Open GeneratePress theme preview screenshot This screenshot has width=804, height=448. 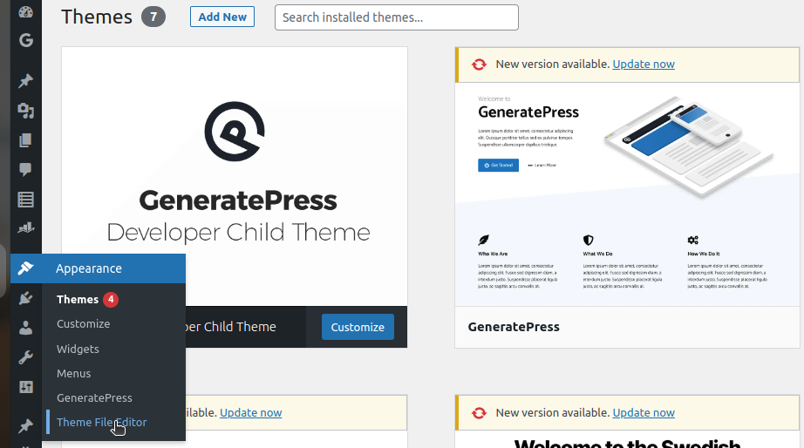[x=627, y=194]
